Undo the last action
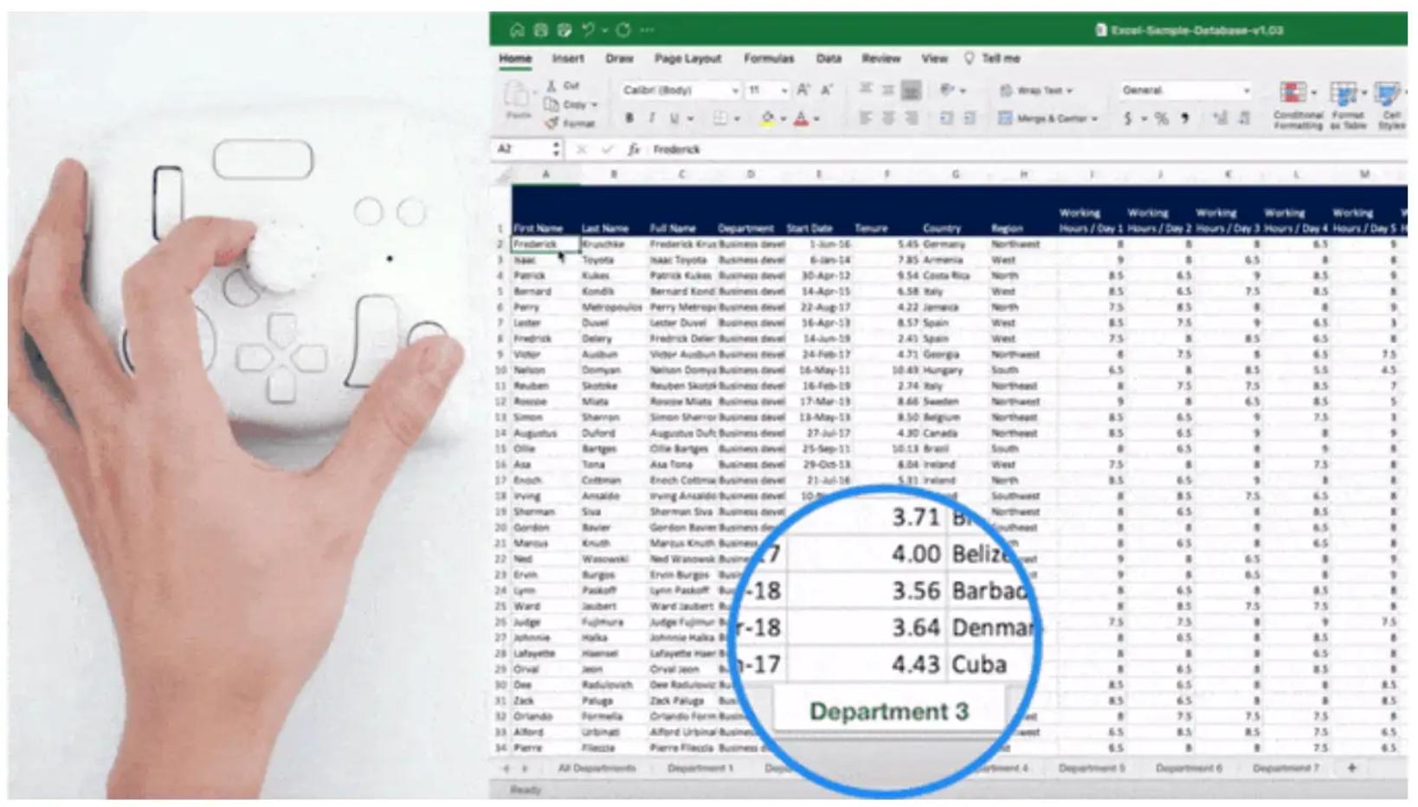 click(589, 30)
